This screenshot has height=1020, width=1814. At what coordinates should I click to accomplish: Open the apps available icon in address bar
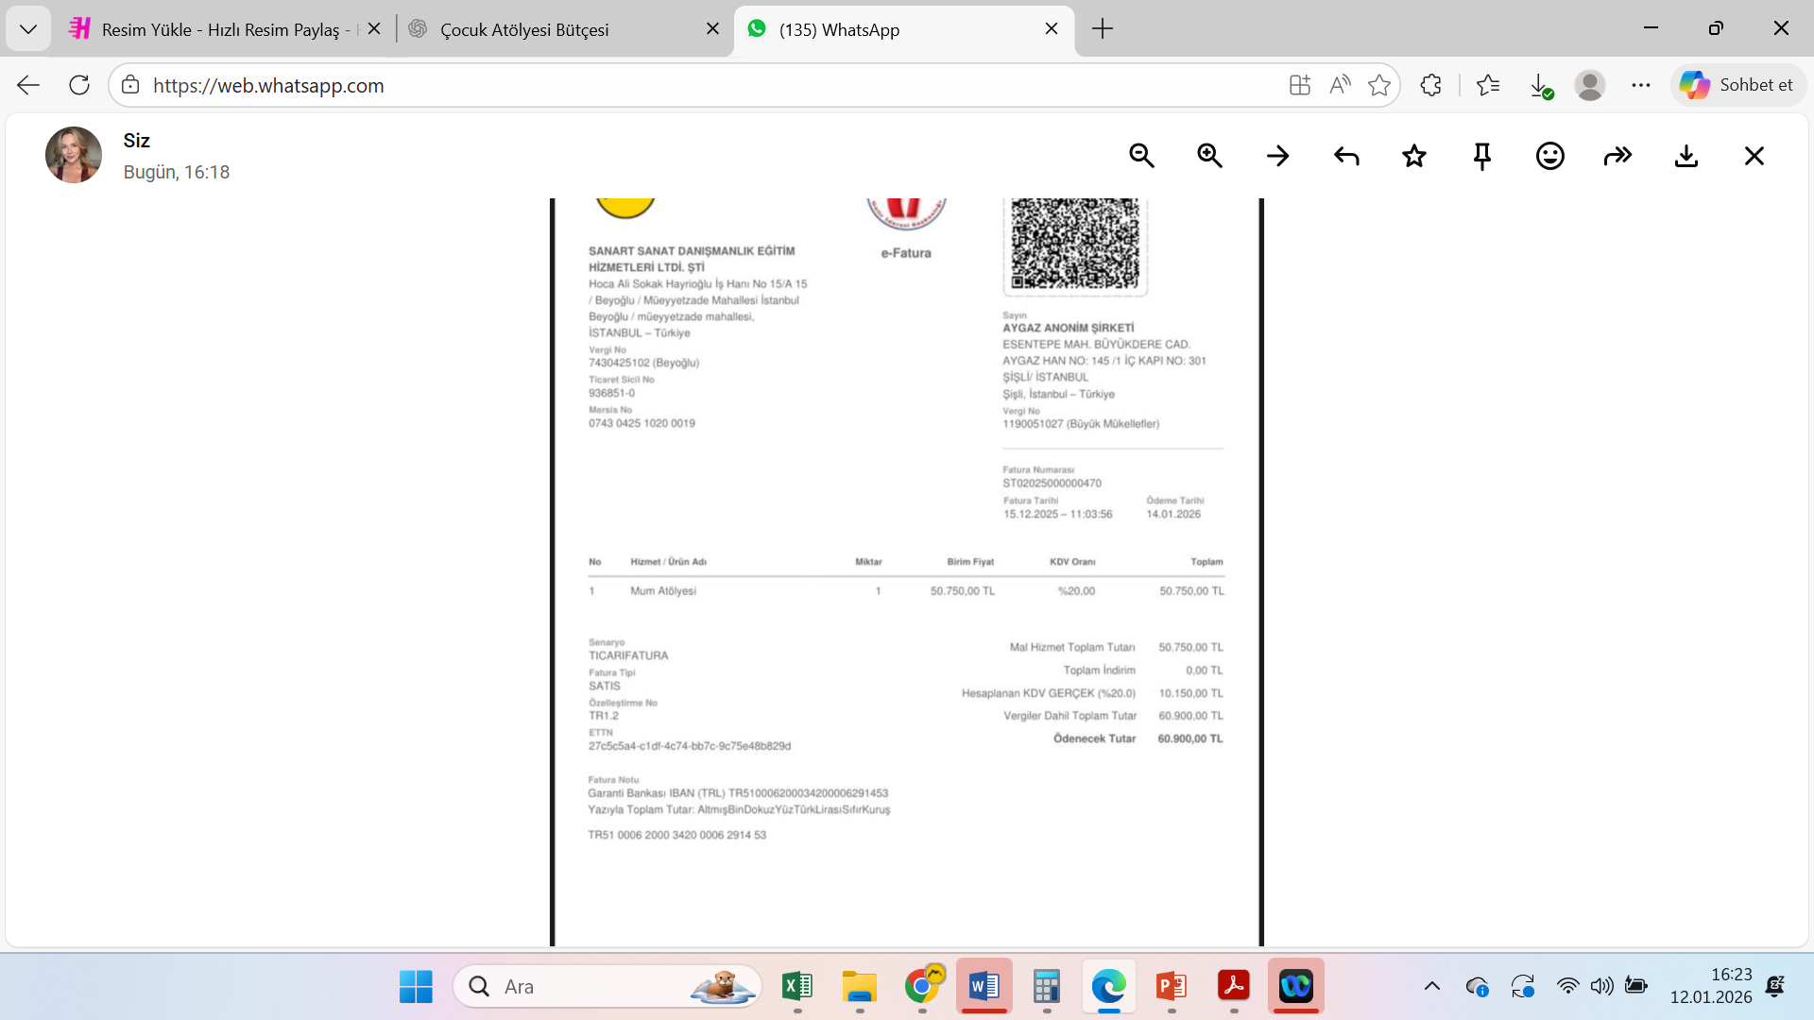(1300, 85)
